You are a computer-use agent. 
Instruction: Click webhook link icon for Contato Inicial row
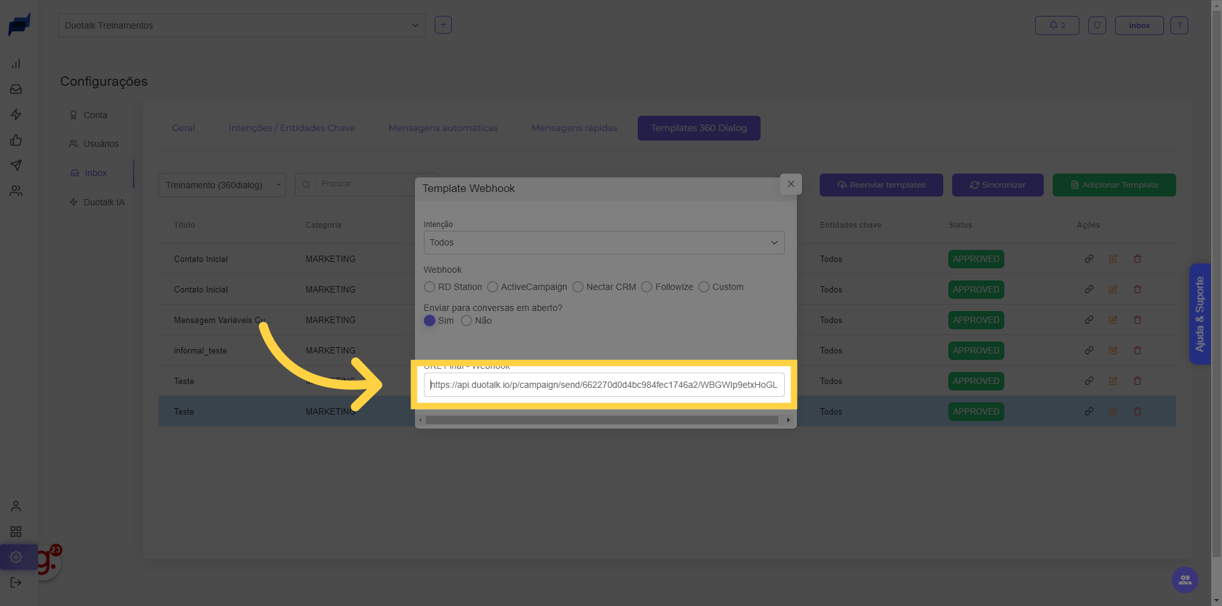pos(1089,259)
